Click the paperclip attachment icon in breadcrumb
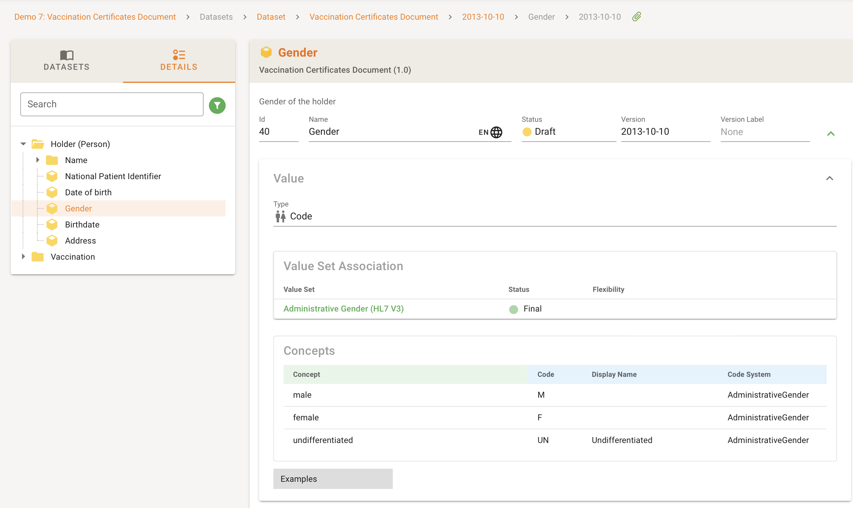 coord(636,16)
